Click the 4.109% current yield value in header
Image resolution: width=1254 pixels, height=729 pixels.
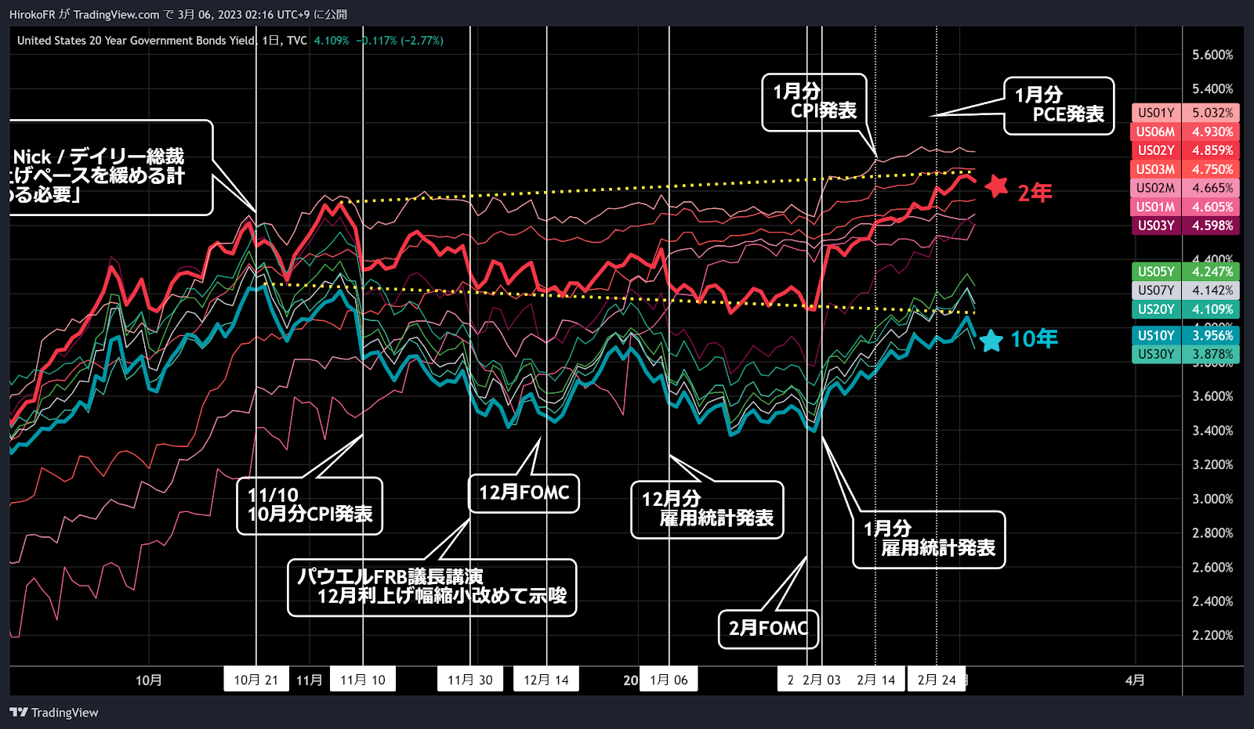332,41
